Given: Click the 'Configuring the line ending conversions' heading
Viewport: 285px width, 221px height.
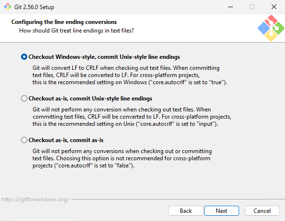Looking at the screenshot, I should click(x=64, y=22).
